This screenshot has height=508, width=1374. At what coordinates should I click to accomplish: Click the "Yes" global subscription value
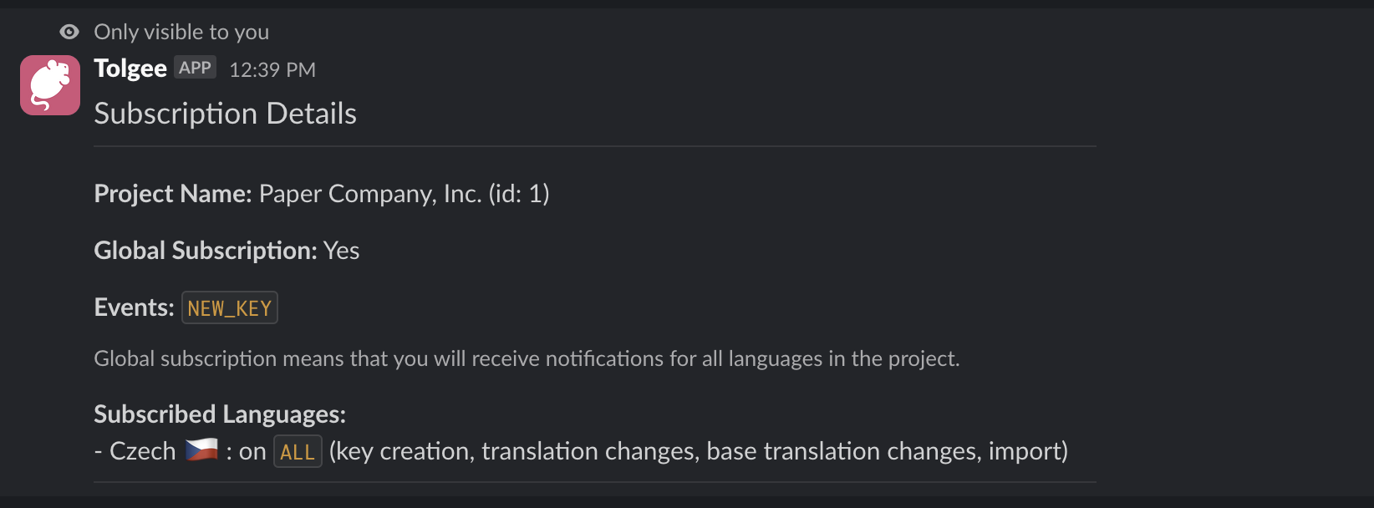[x=341, y=251]
